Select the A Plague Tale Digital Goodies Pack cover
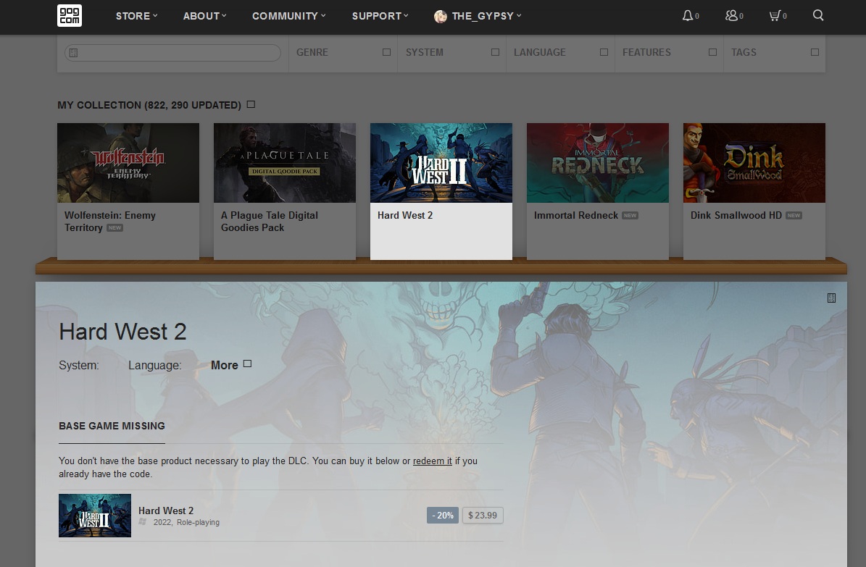 point(284,163)
